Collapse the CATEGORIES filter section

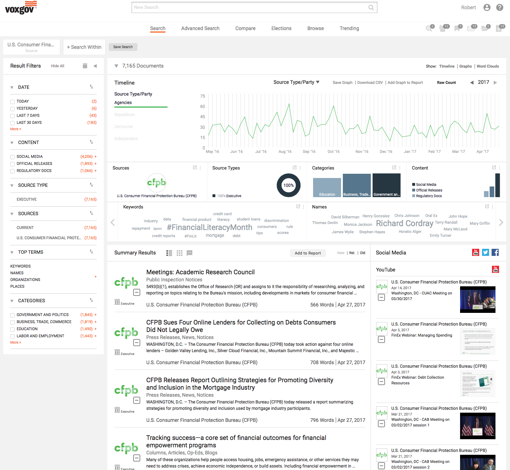point(12,301)
